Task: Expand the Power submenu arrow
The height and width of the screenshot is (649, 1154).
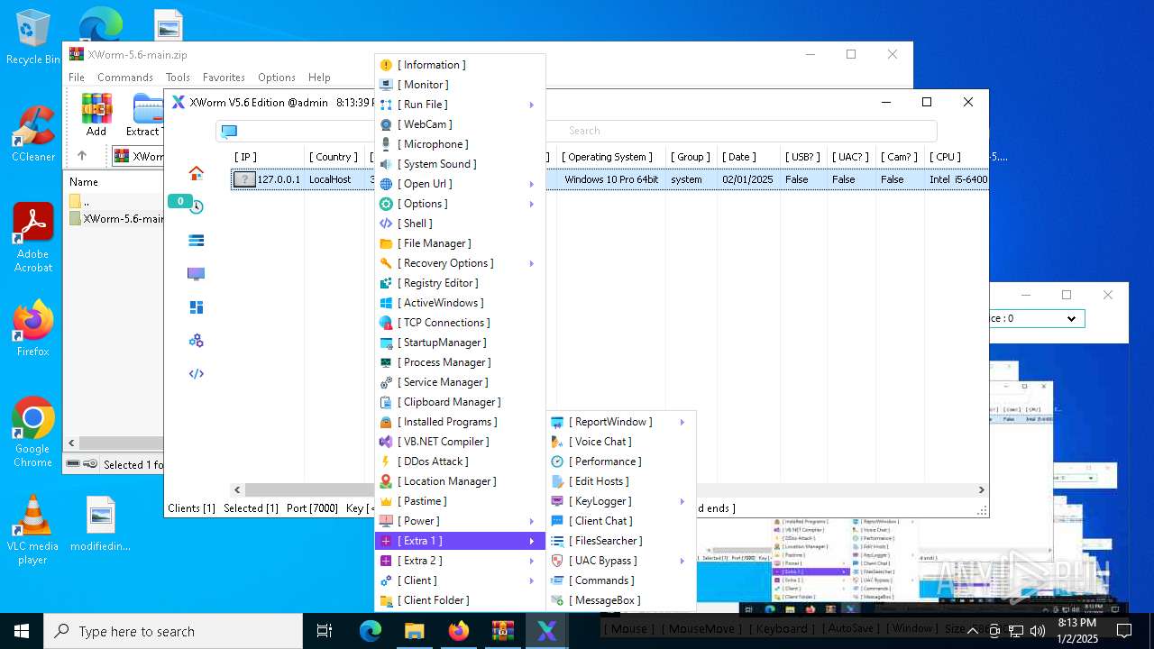Action: 532,521
